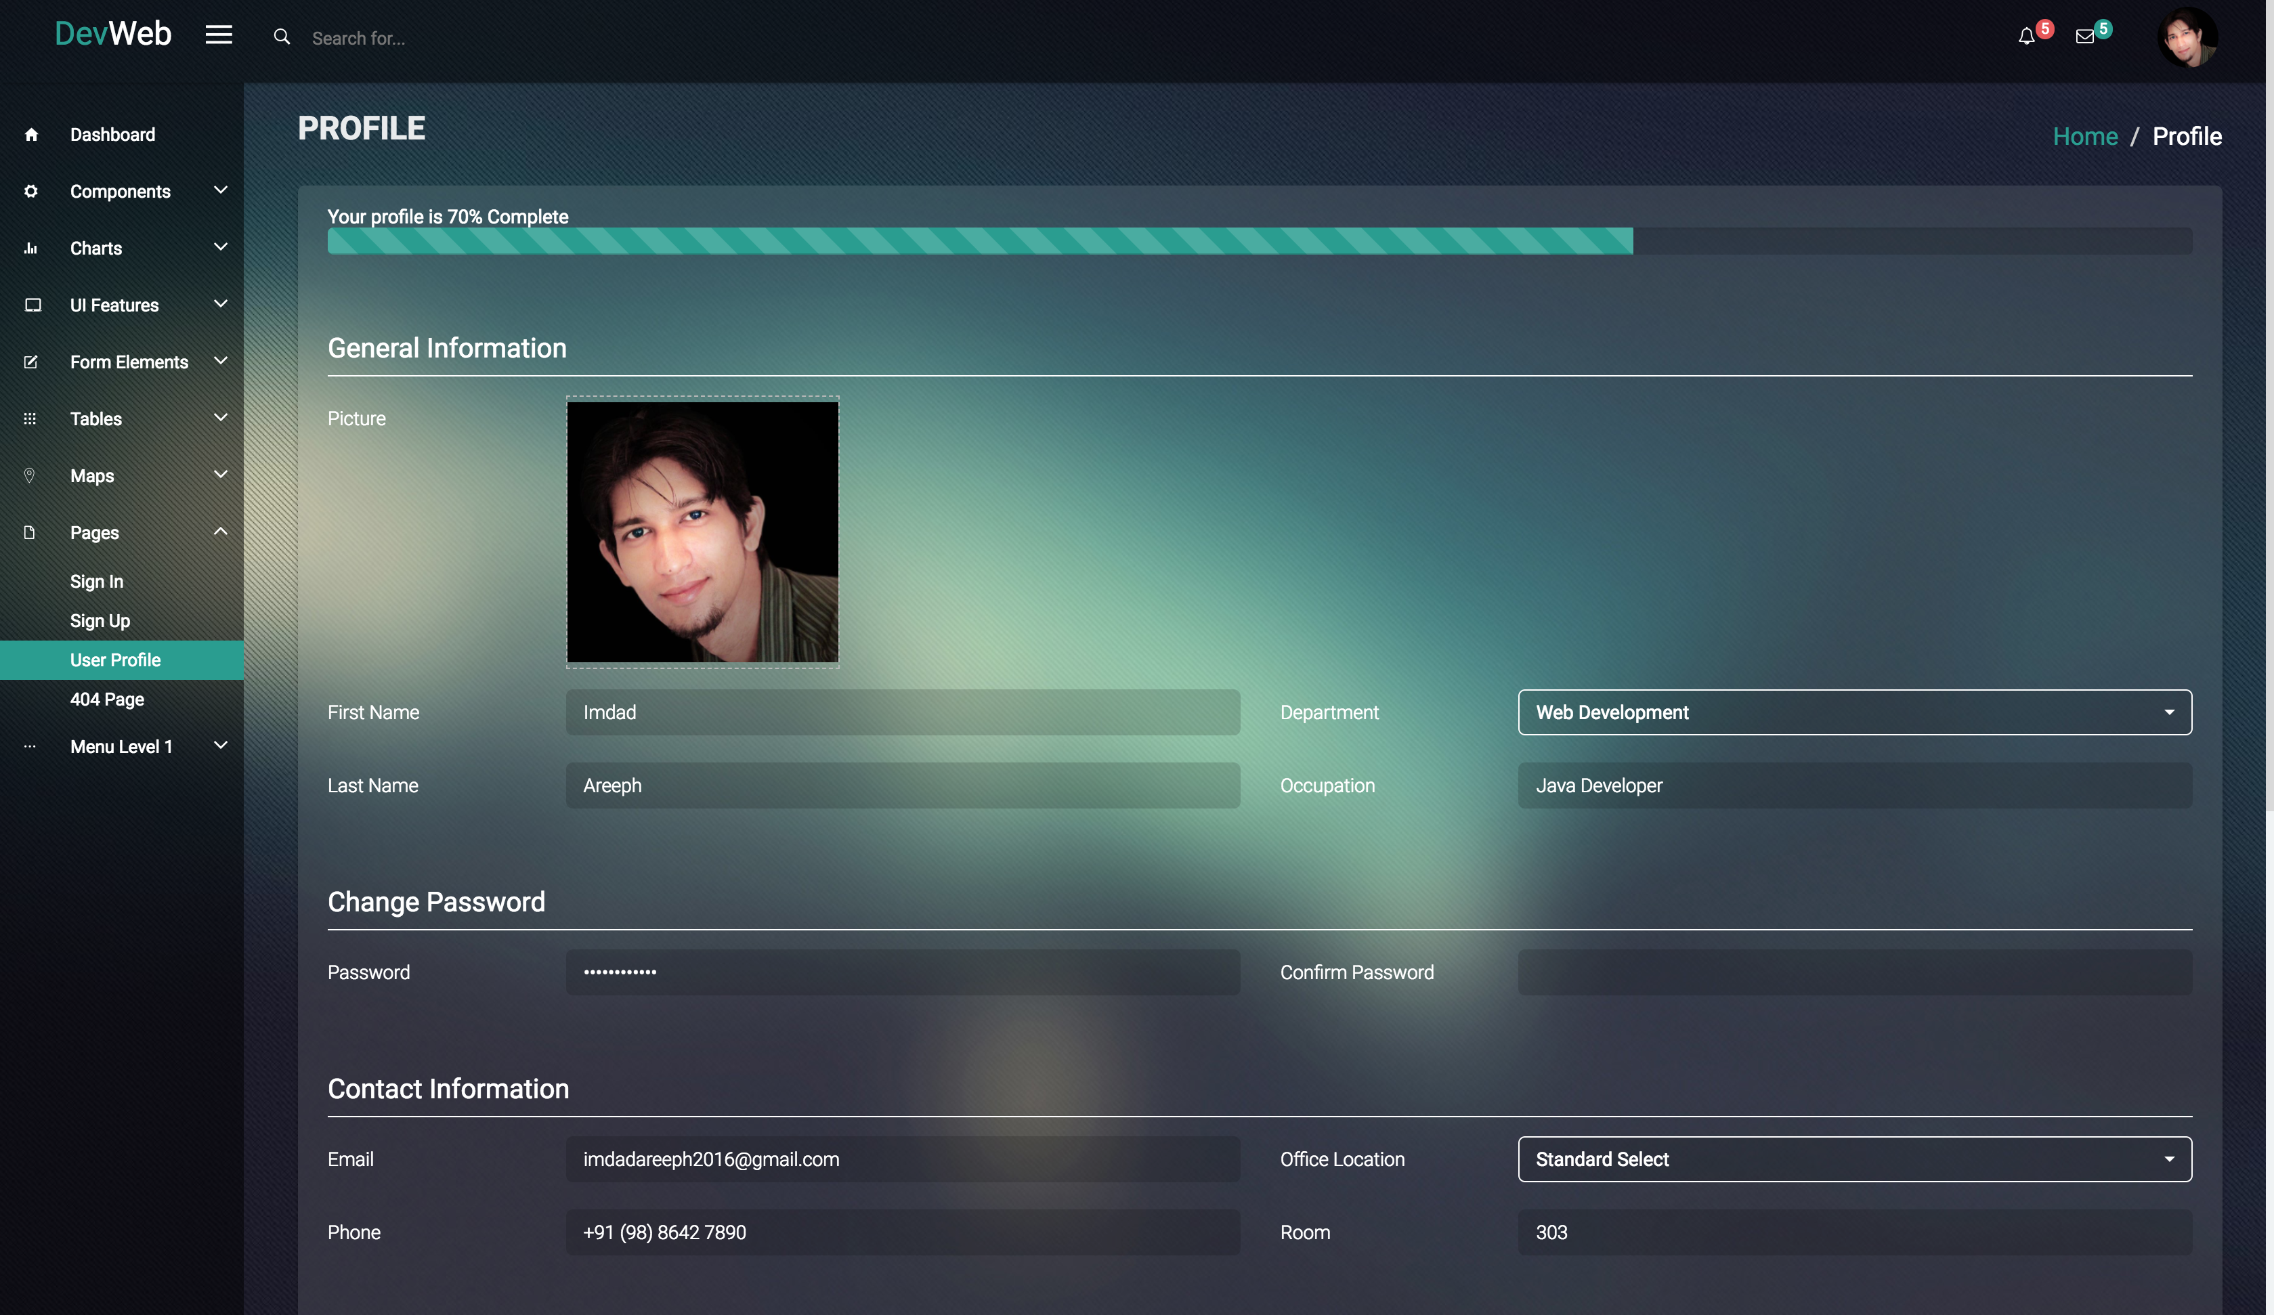Expand the Components menu chevron

(220, 190)
